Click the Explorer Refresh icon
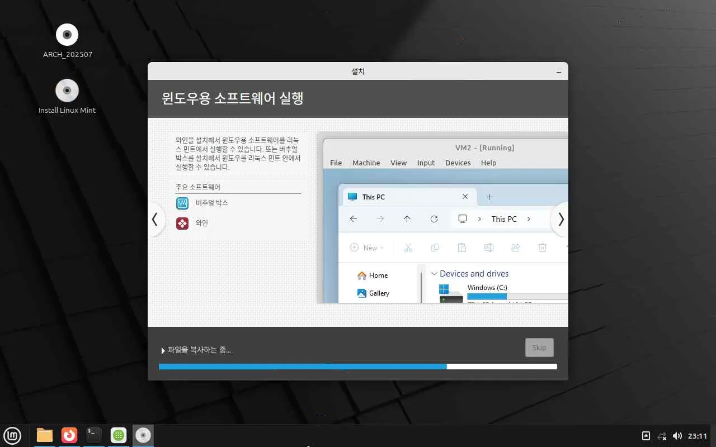Image resolution: width=716 pixels, height=447 pixels. point(434,219)
